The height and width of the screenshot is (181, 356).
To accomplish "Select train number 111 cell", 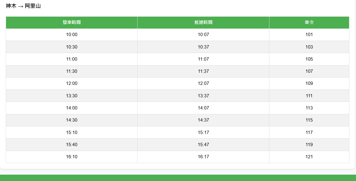I will click(309, 96).
